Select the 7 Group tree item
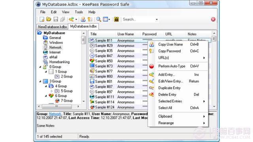The height and width of the screenshot is (142, 253). (x=67, y=101)
